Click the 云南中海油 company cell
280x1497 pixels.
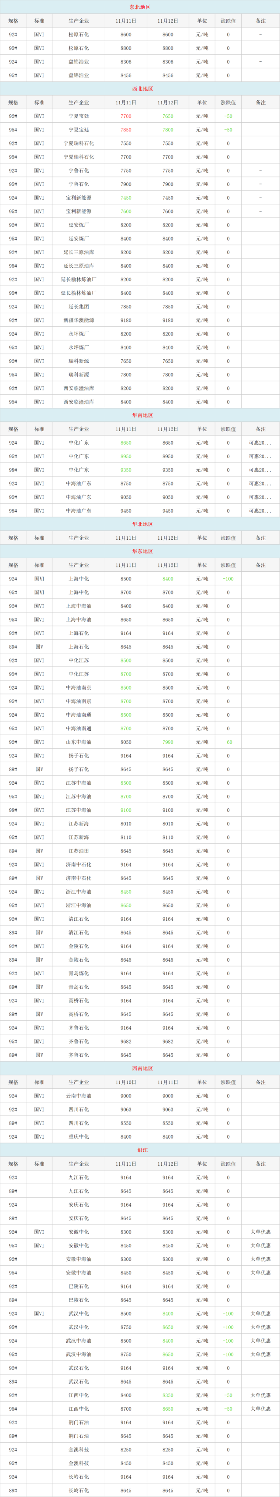tap(79, 1096)
